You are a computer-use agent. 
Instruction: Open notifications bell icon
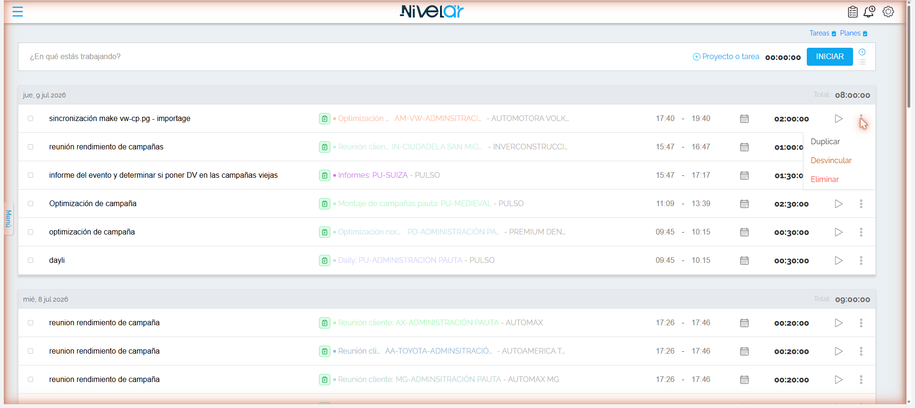point(869,12)
